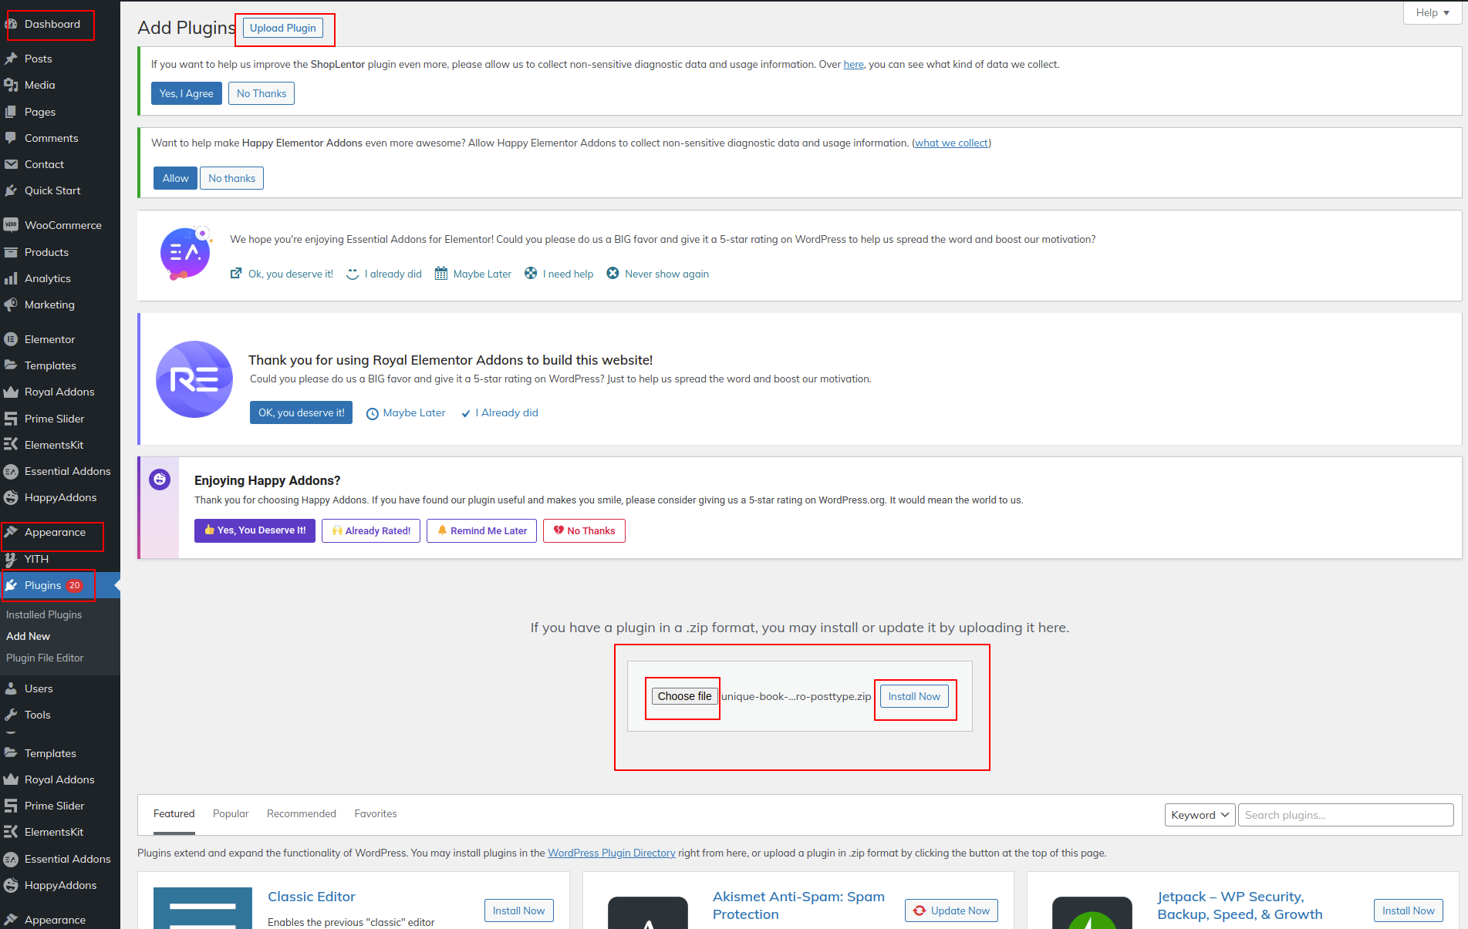Viewport: 1468px width, 929px height.
Task: Click the Happy Addons purple smiley icon
Action: pos(160,480)
